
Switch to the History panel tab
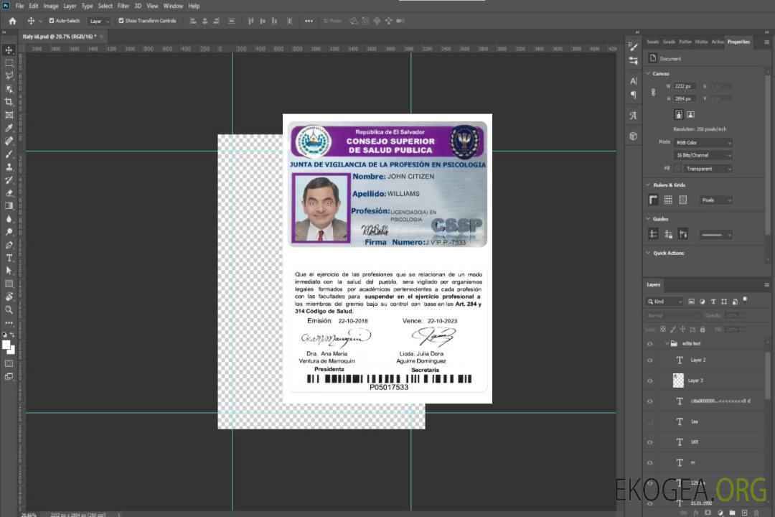coord(701,42)
